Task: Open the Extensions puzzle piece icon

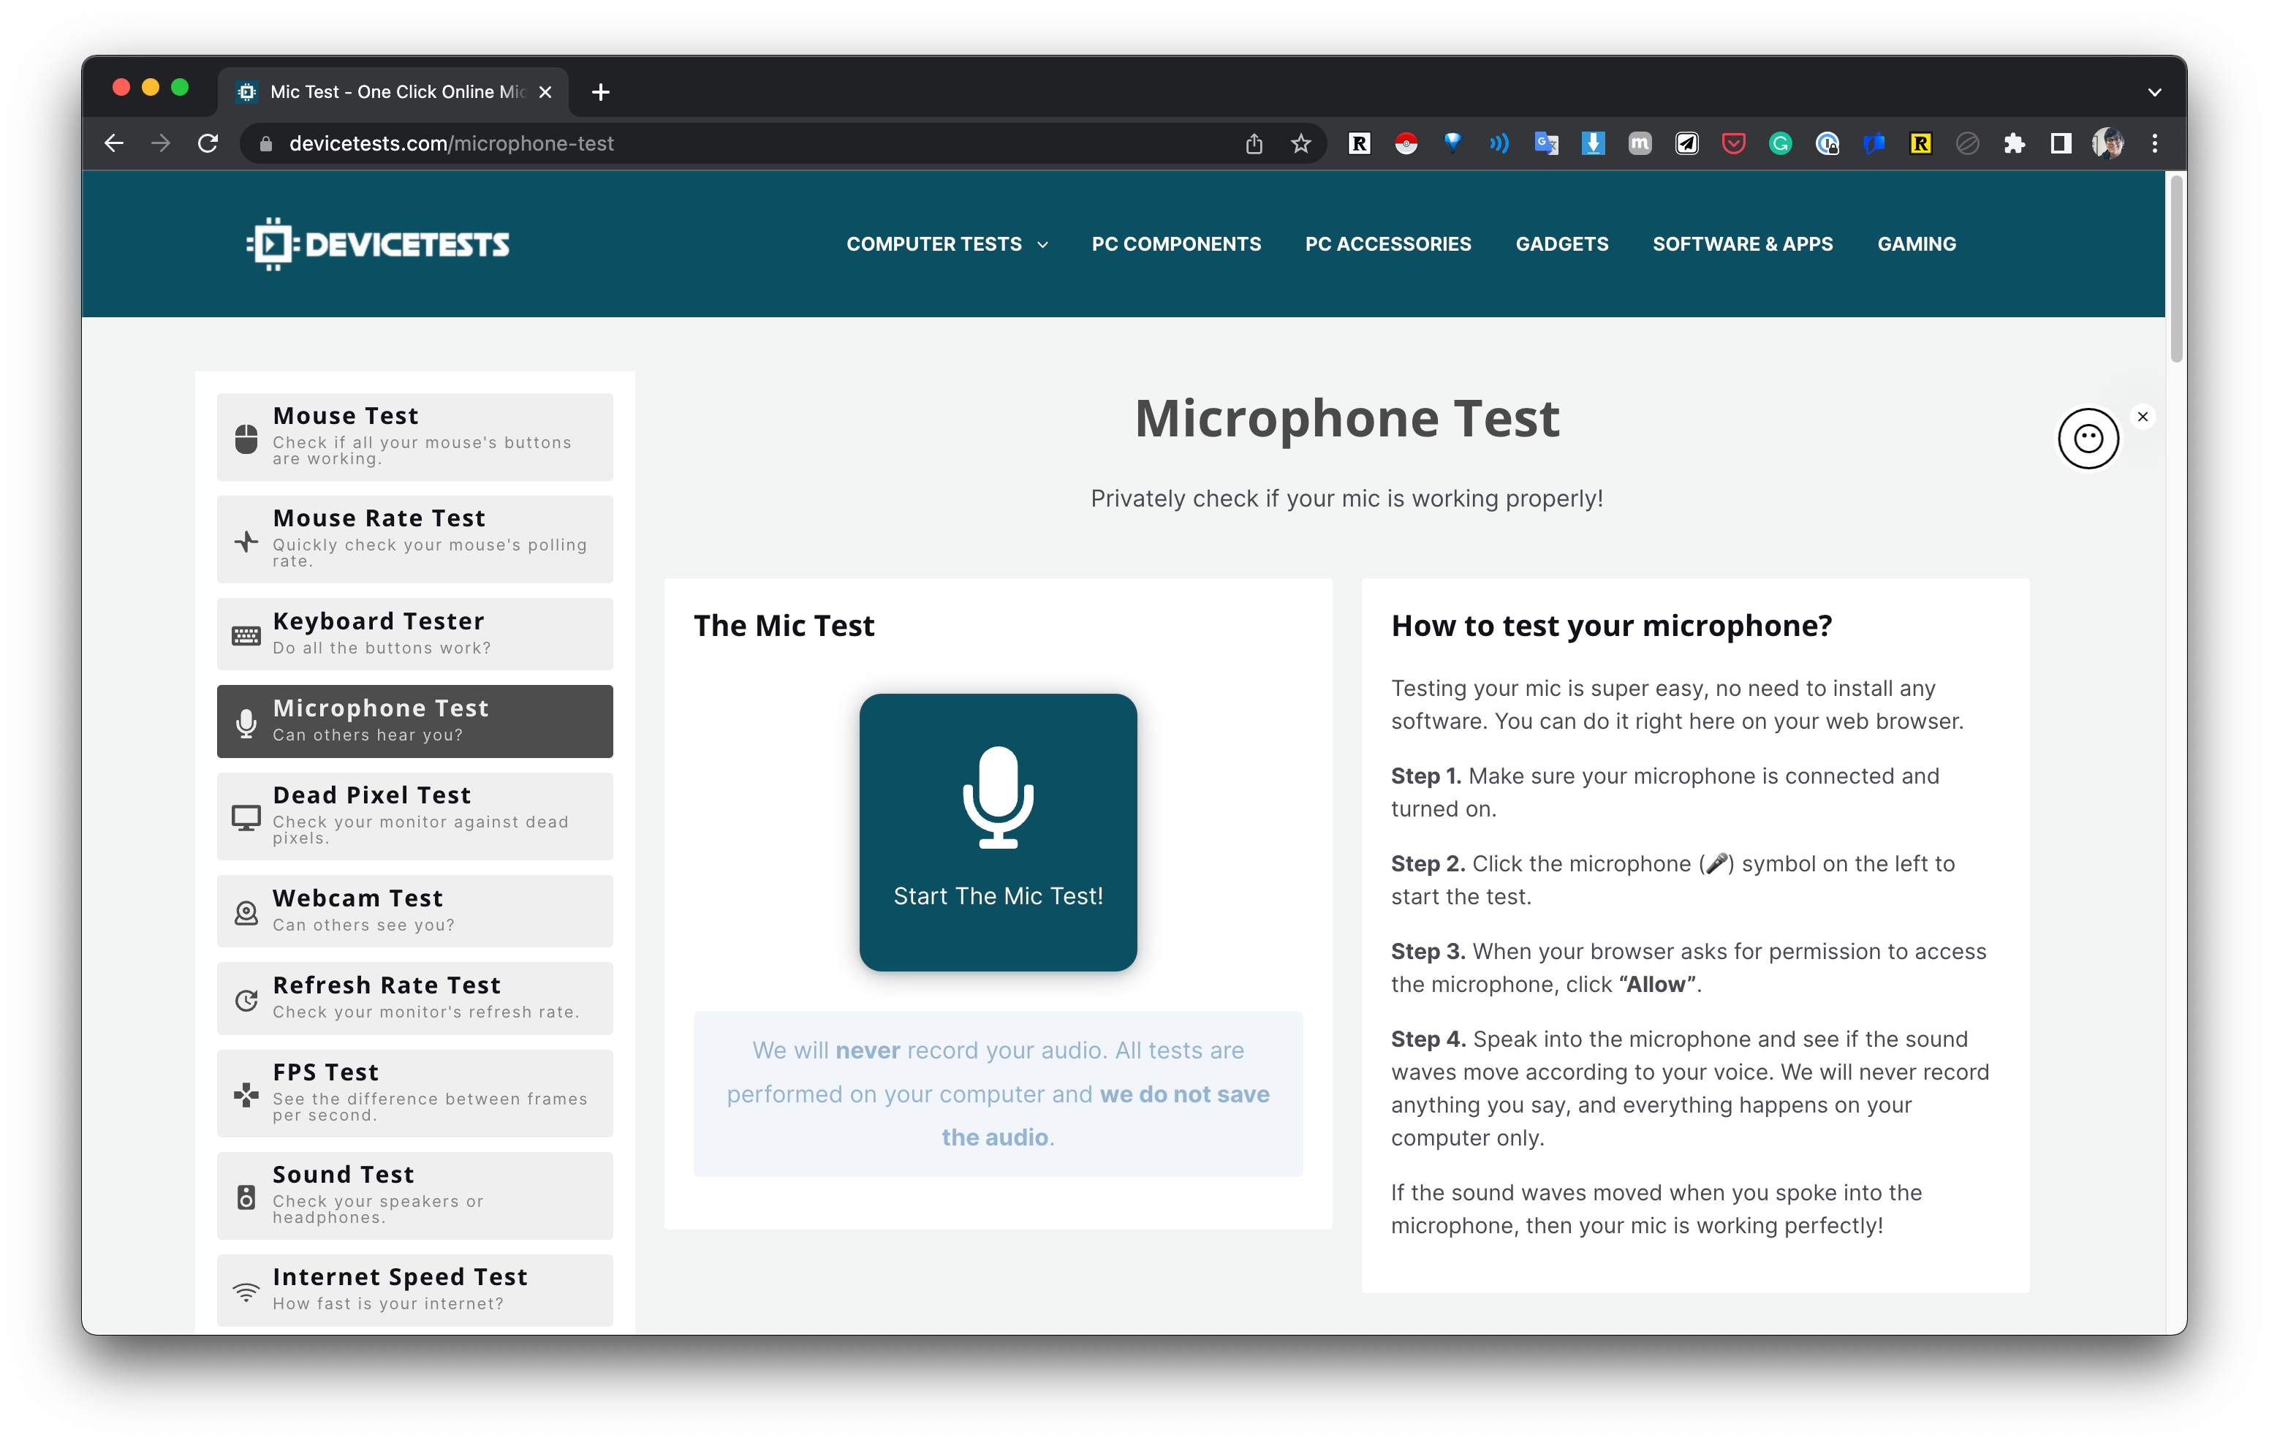Action: [2014, 143]
